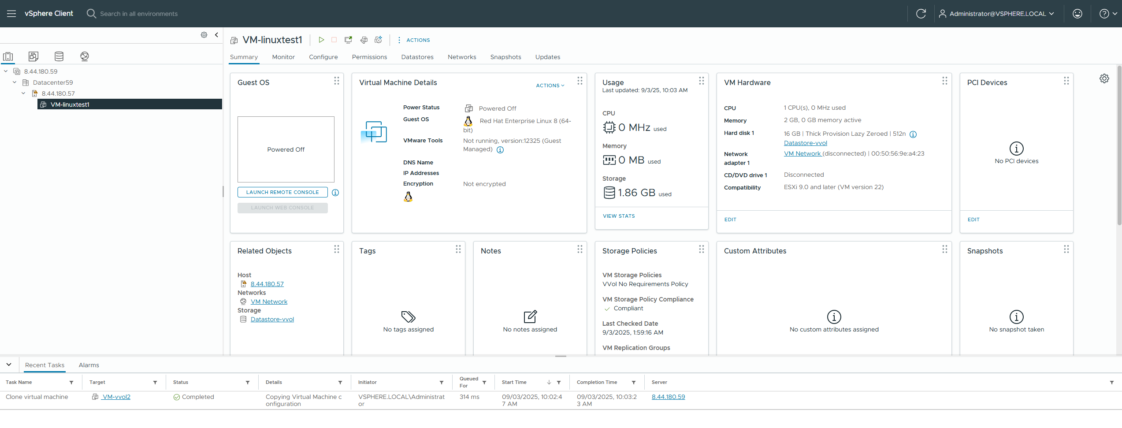Expand ACTIONS dropdown in Virtual Machine Details

tap(550, 86)
